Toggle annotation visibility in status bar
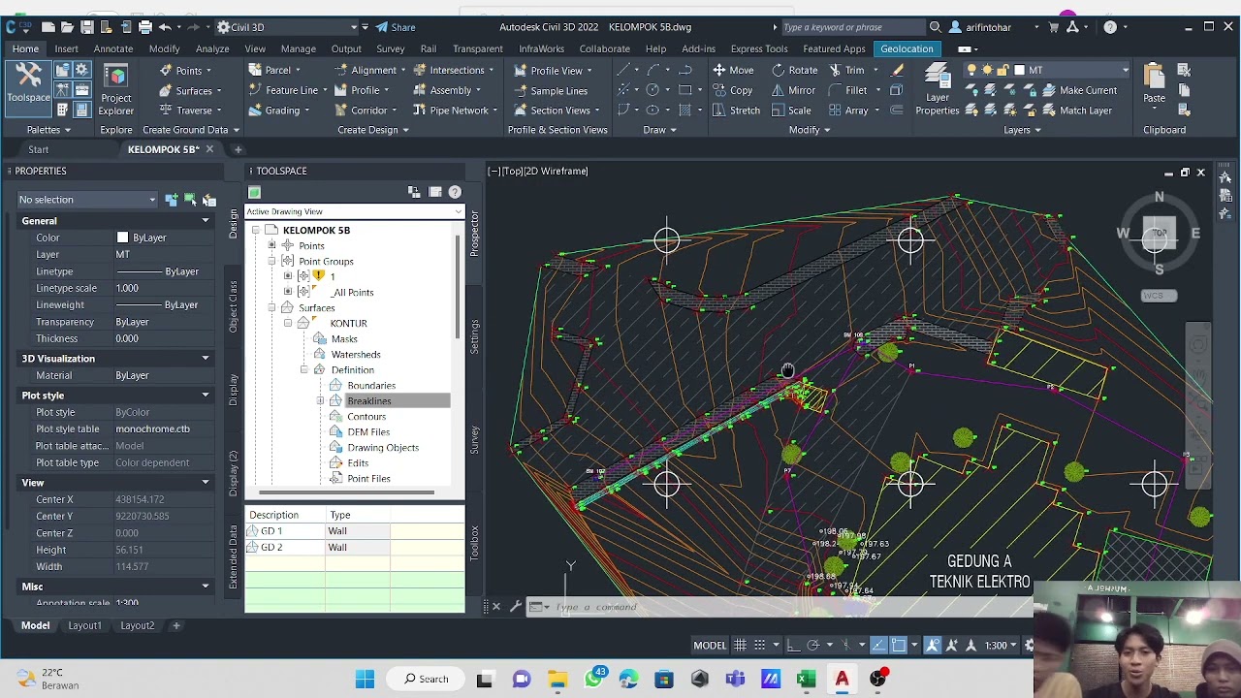Screen dimensions: 1241x698 pos(933,645)
